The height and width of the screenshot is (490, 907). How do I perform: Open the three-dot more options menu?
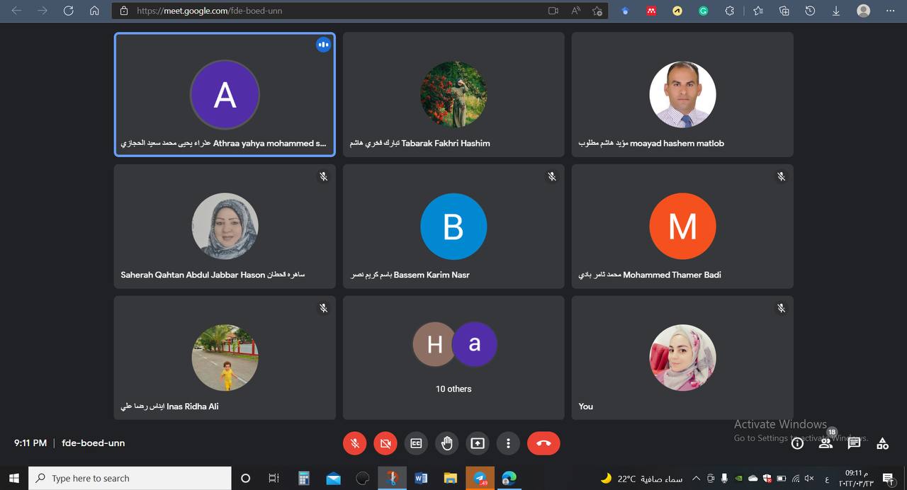508,443
